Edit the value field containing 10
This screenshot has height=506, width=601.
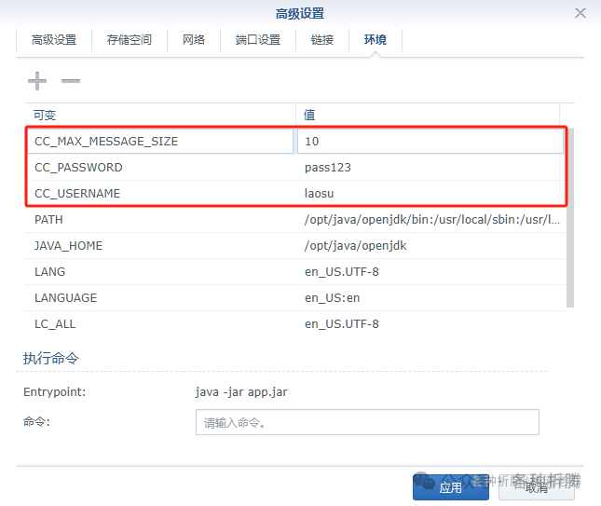[430, 142]
